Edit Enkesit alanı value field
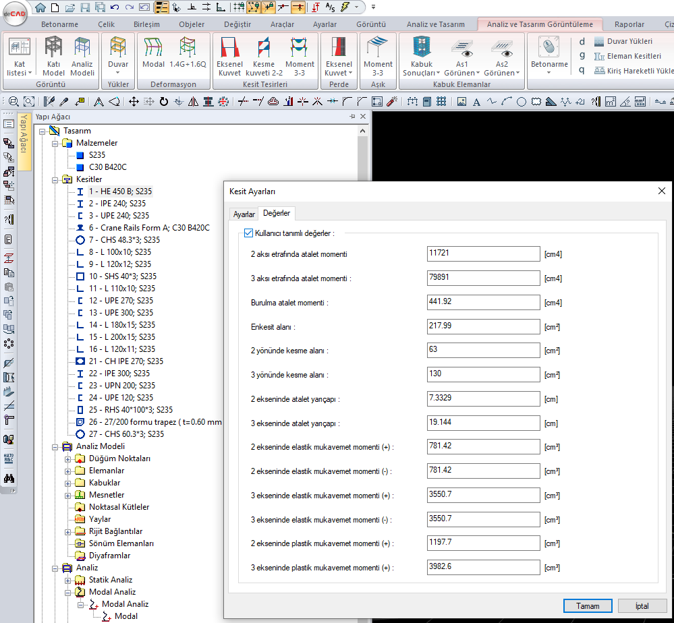The image size is (674, 623). (x=484, y=326)
